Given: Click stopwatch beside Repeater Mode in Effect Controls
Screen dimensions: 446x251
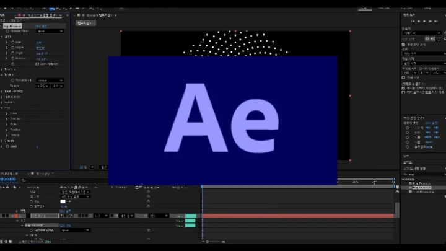Looking at the screenshot, I should click(x=7, y=31).
